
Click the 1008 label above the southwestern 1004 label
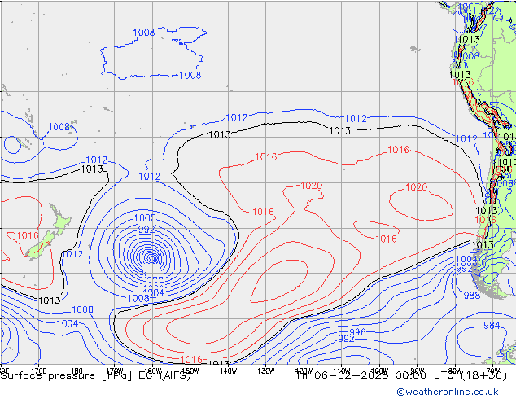[x=82, y=309]
